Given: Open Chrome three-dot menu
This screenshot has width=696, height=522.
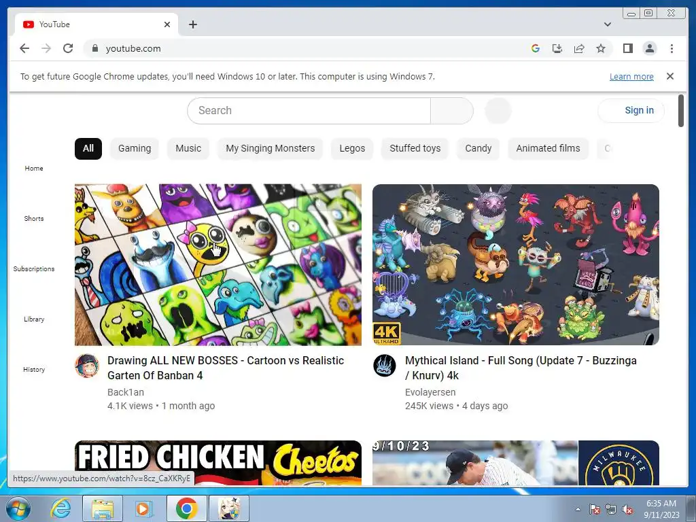Looking at the screenshot, I should tap(672, 48).
